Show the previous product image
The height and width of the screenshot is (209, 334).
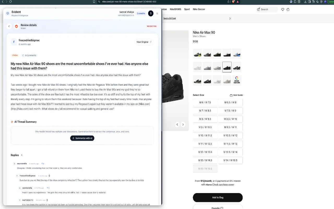pos(177,125)
